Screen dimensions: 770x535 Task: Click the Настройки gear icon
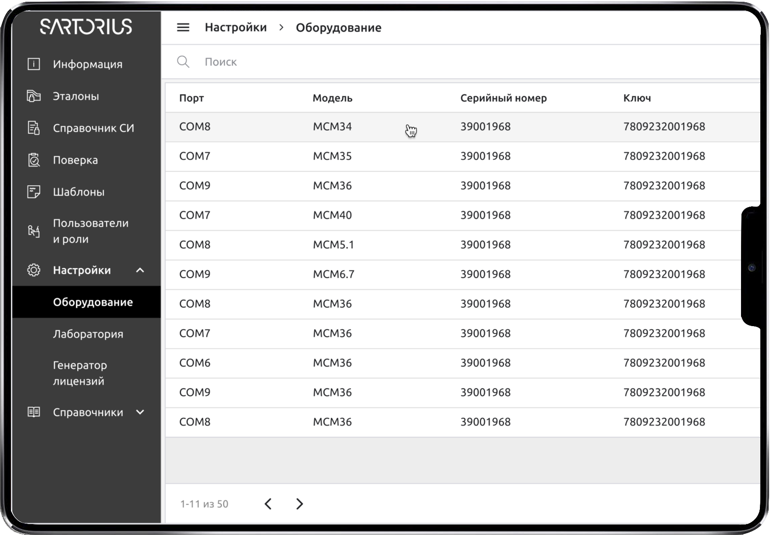pos(34,270)
